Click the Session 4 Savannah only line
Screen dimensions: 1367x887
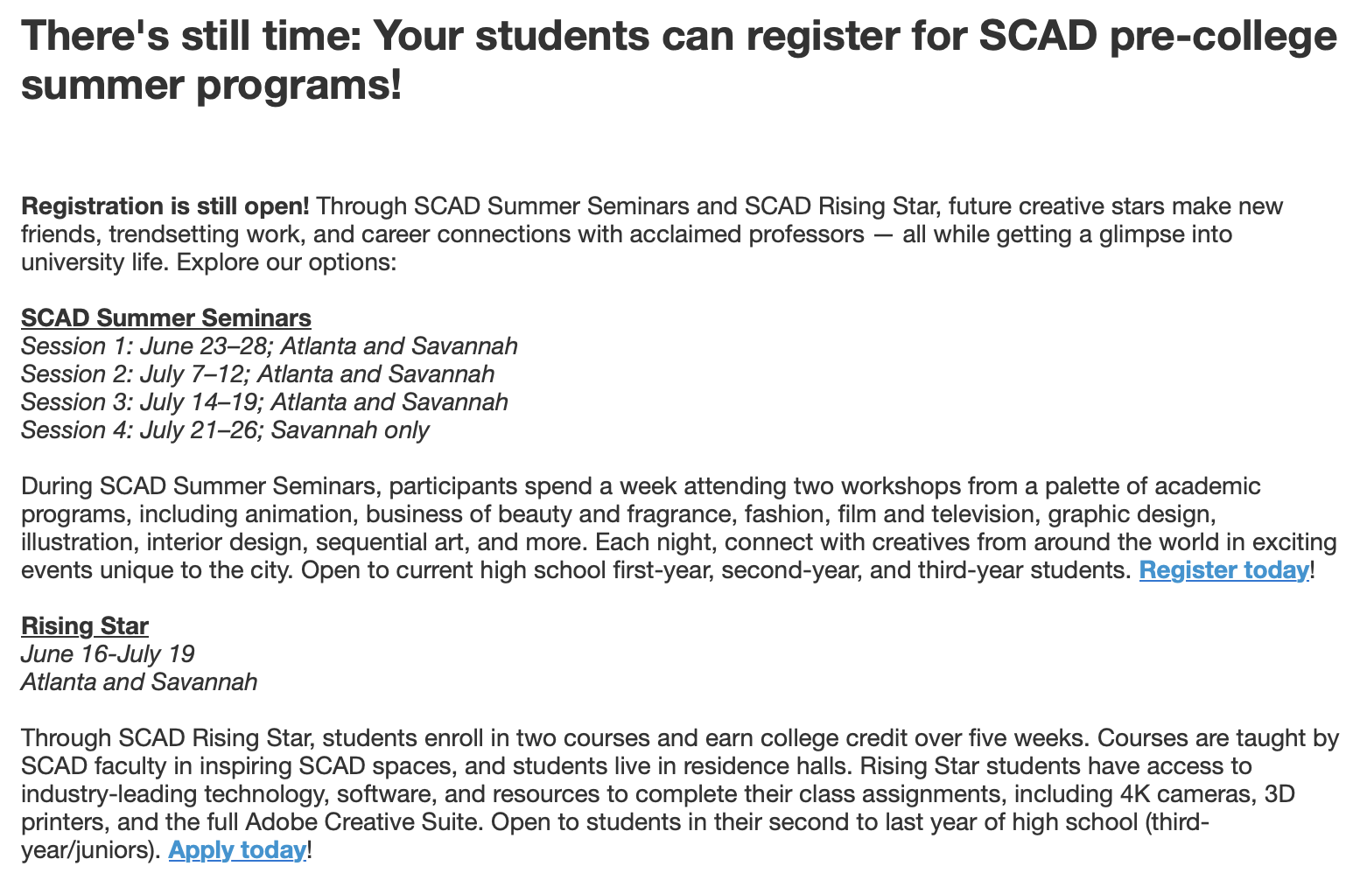pyautogui.click(x=225, y=430)
